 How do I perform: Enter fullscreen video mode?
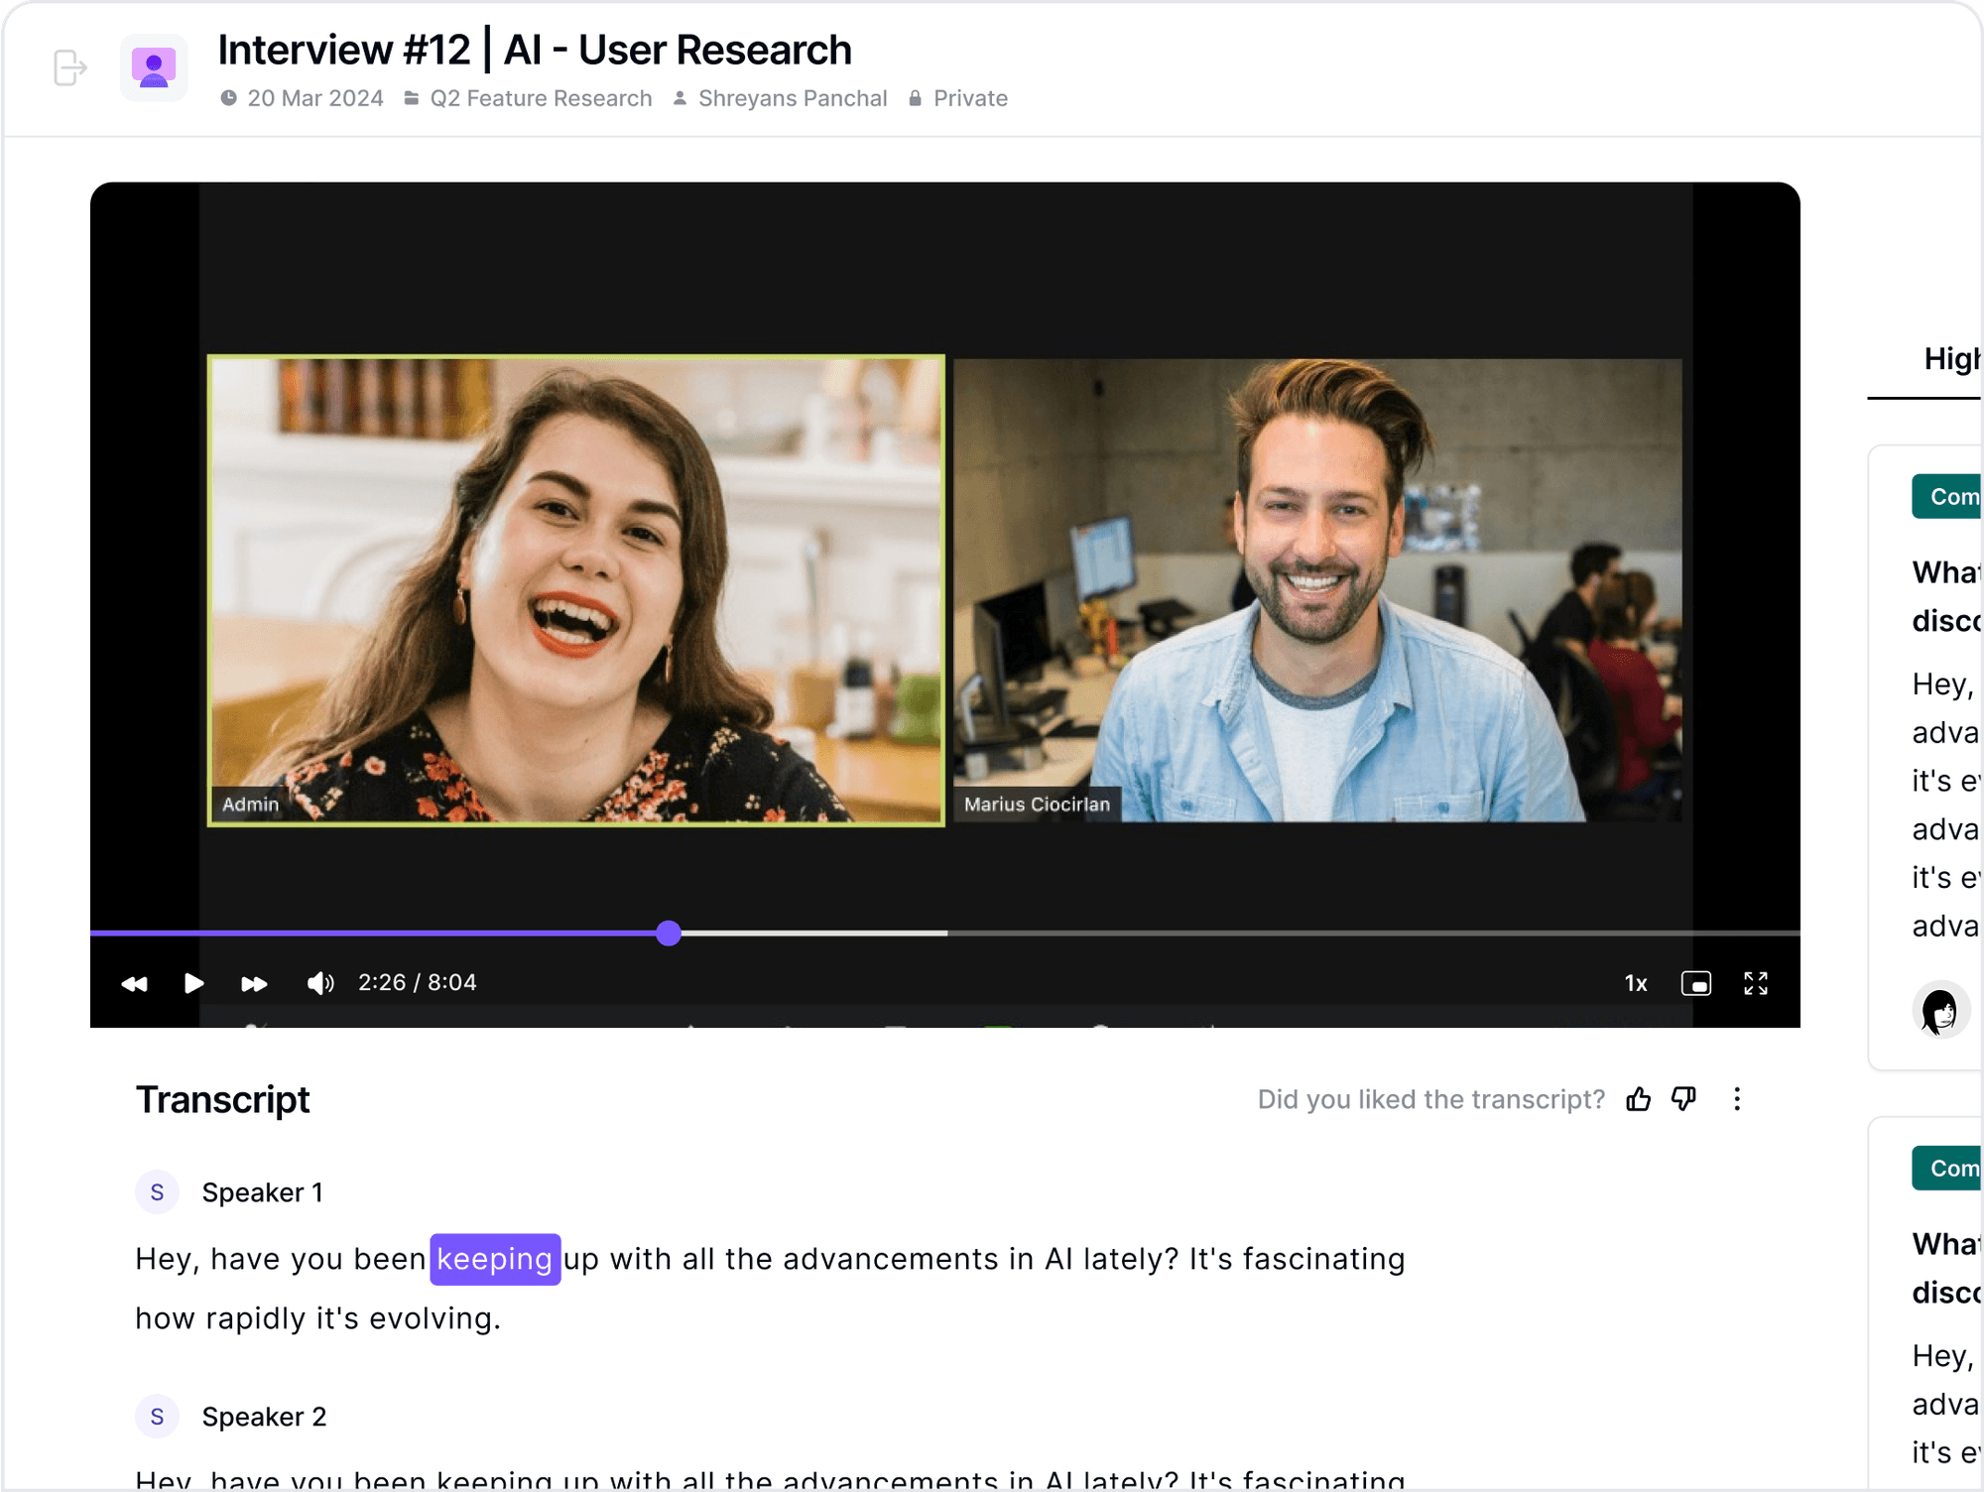tap(1755, 983)
